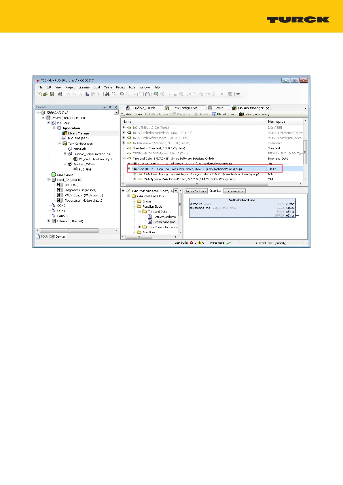The width and height of the screenshot is (343, 485).
Task: Click the CANbus connector icon
Action: [x=54, y=216]
